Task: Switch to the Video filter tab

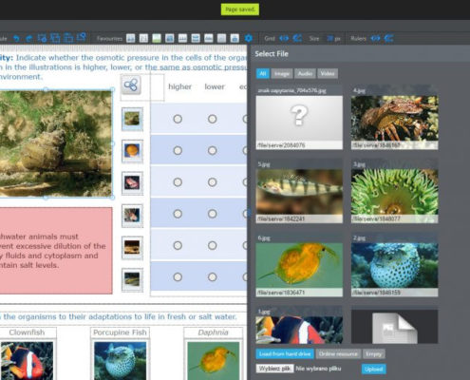Action: (x=328, y=73)
